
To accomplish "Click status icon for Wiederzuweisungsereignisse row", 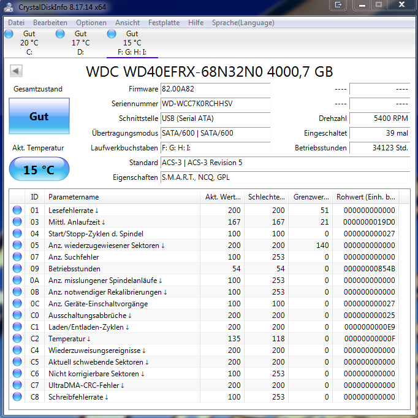I will (17, 350).
